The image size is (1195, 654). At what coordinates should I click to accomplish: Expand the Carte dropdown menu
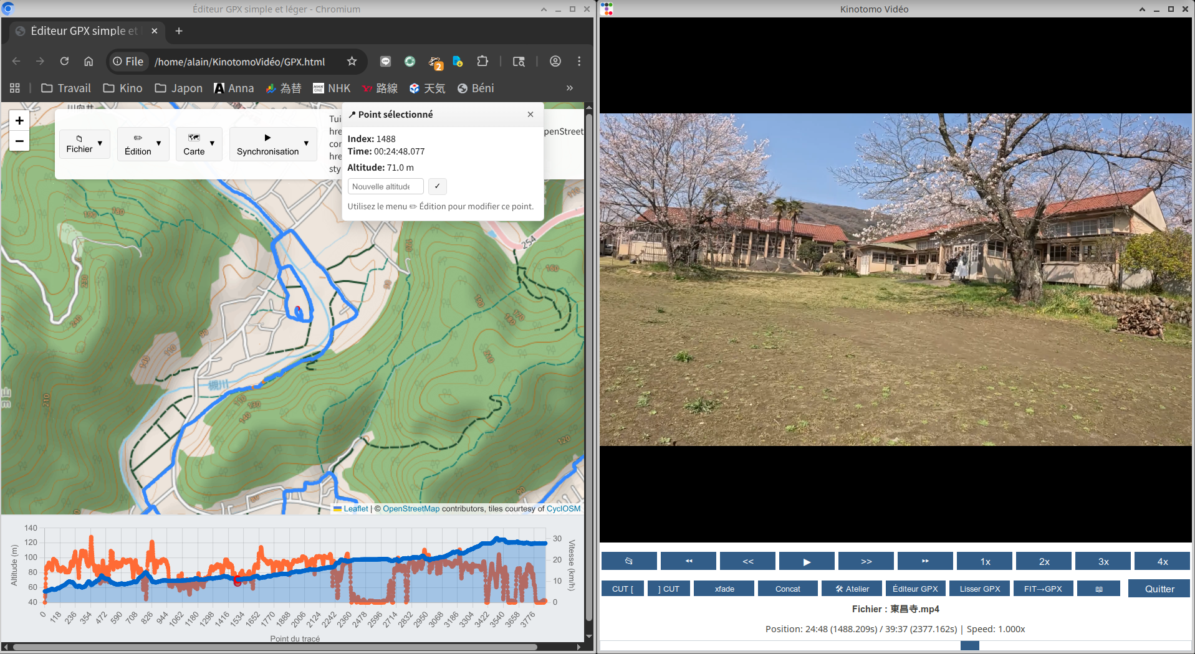[x=198, y=145]
